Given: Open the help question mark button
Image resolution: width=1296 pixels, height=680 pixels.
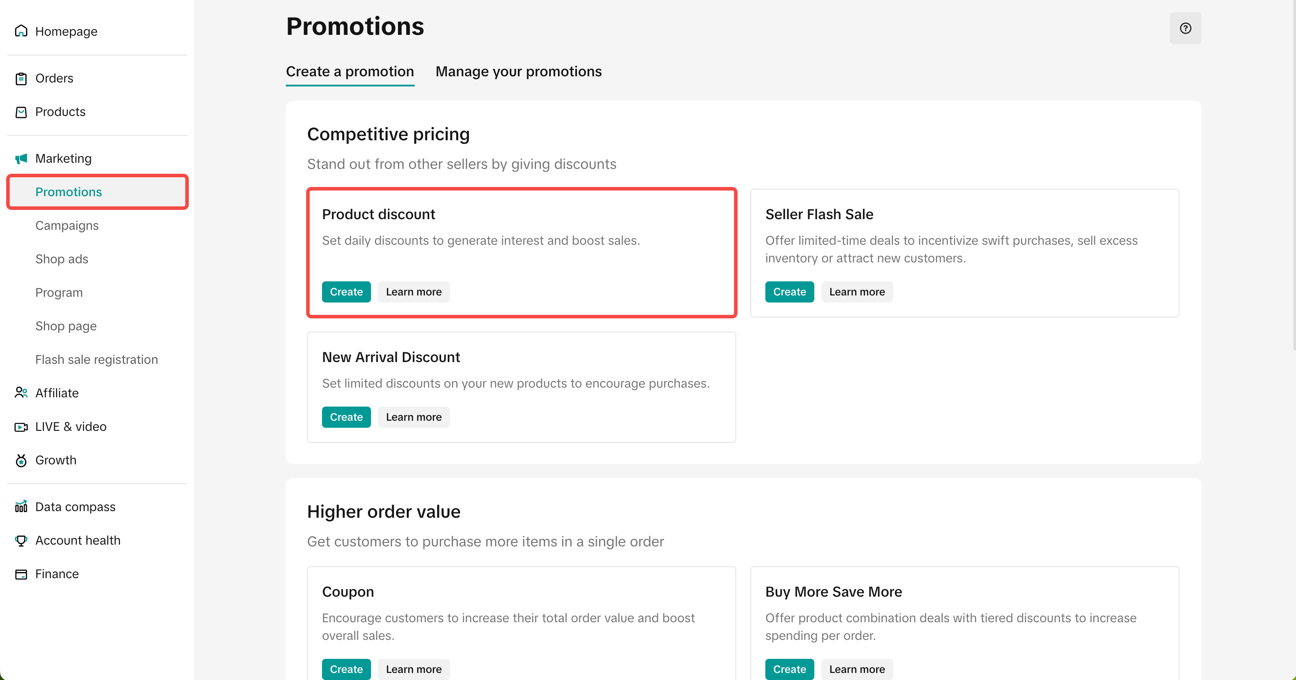Looking at the screenshot, I should (x=1185, y=28).
